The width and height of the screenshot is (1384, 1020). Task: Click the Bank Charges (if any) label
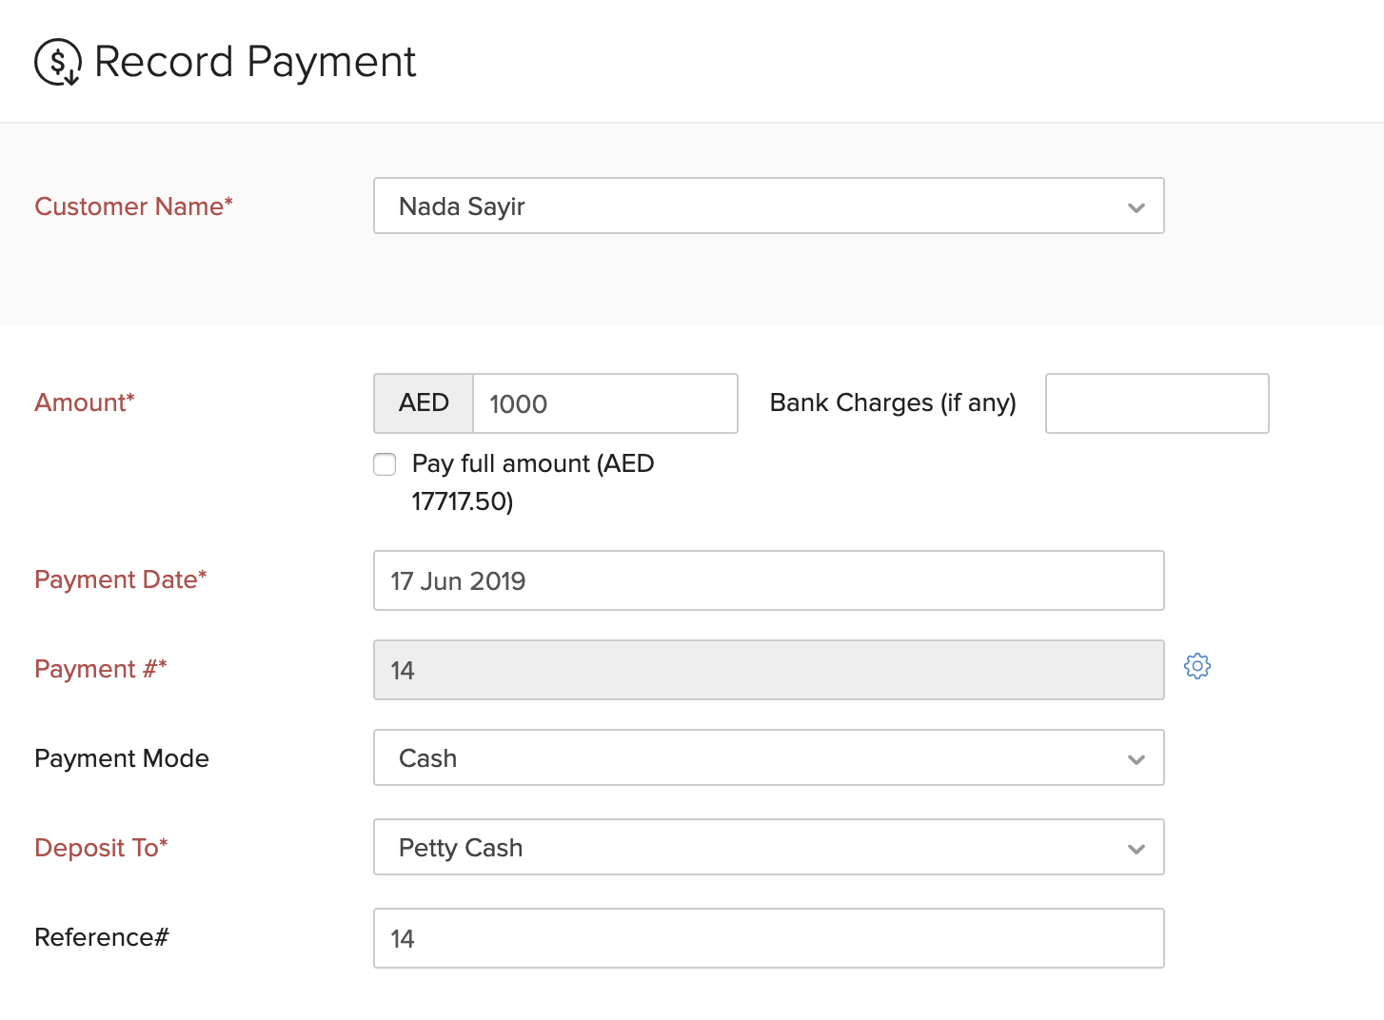pos(892,403)
